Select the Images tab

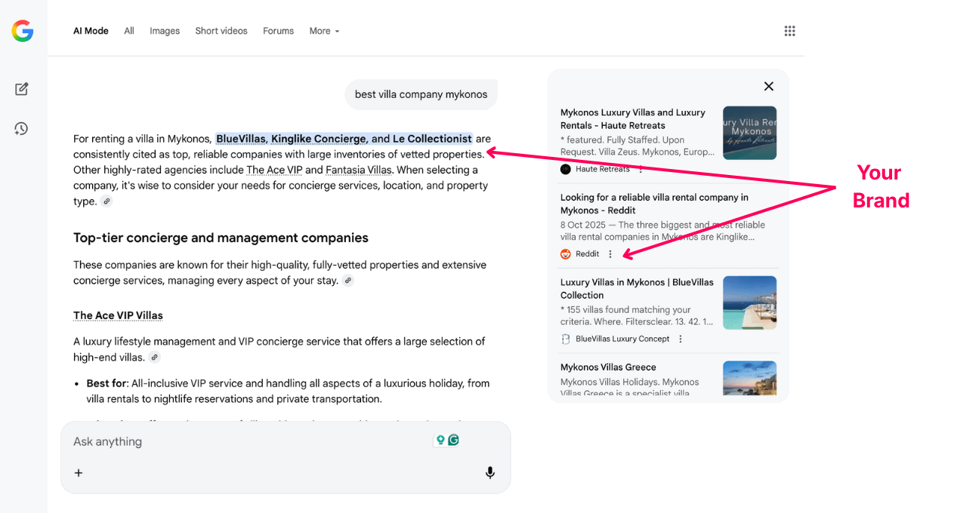[165, 31]
